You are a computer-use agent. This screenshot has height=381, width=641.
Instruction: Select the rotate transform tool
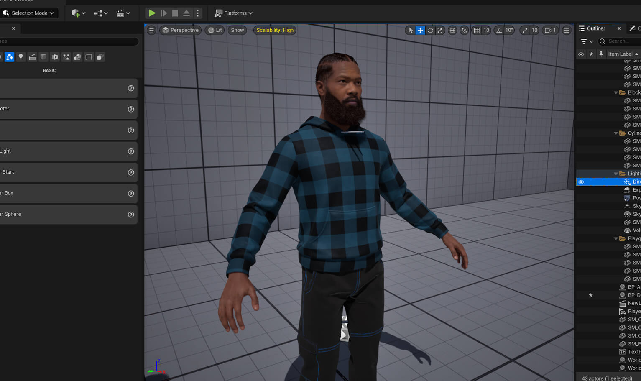click(430, 30)
